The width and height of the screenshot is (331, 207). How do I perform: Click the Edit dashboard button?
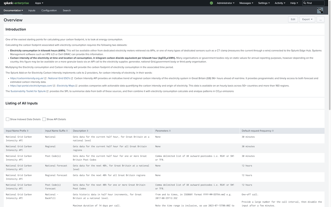click(x=293, y=19)
